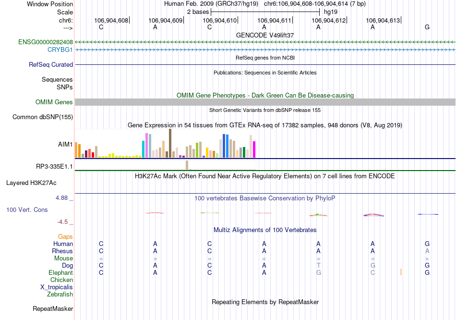Open the CRYBG1 gene label

pyautogui.click(x=60, y=50)
